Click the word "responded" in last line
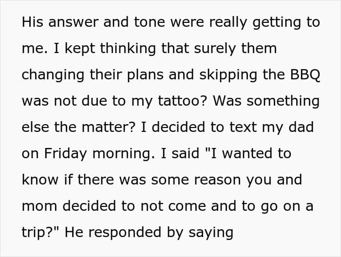 pyautogui.click(x=125, y=233)
